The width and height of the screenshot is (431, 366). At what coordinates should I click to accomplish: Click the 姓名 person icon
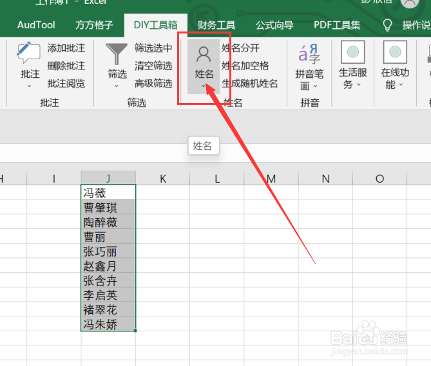(204, 54)
